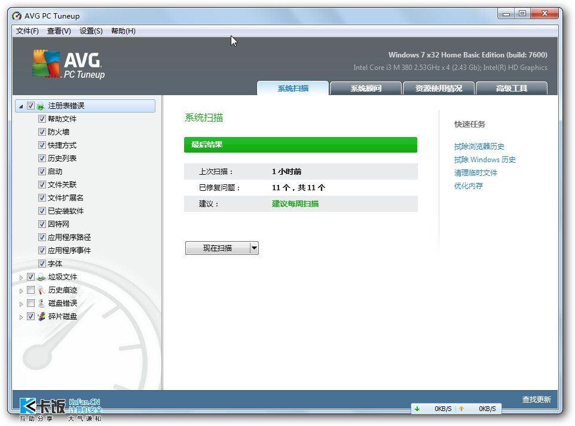Minimize the AVG PC Tuneup window

[x=506, y=14]
